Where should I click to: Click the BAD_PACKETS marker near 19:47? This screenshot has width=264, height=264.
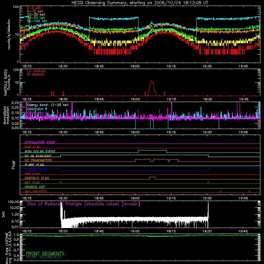249,191
